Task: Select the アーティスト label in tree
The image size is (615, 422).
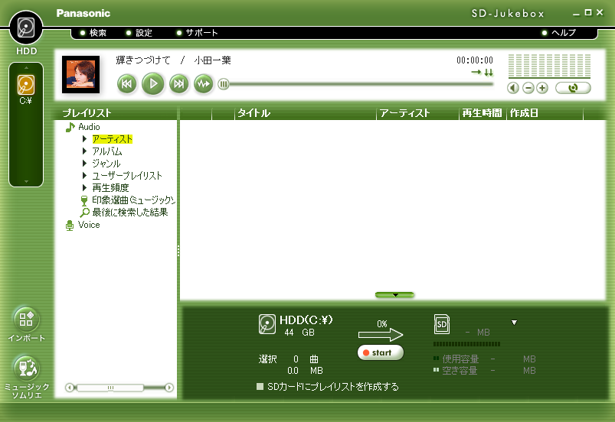Action: pyautogui.click(x=112, y=139)
